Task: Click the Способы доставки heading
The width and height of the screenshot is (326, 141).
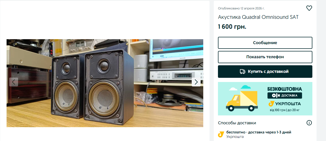Action: [237, 123]
